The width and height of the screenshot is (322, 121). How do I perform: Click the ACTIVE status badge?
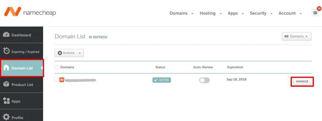(162, 80)
